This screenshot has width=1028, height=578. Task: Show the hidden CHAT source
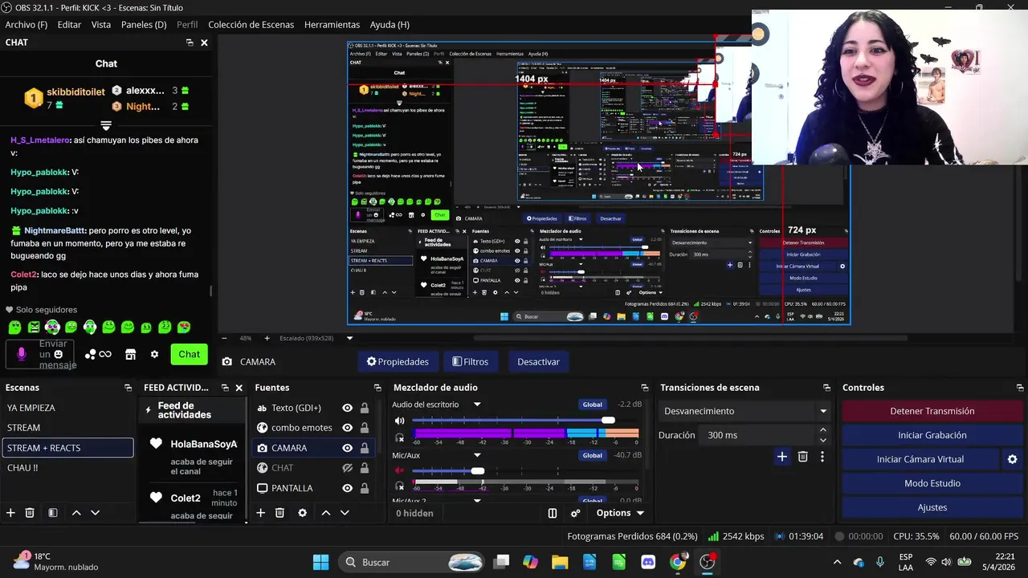pyautogui.click(x=347, y=468)
